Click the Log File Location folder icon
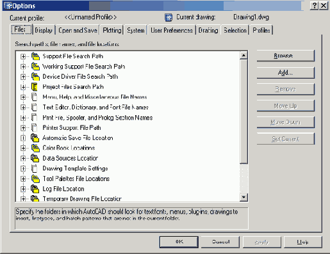Screen dimensions: 330x254 35,189
